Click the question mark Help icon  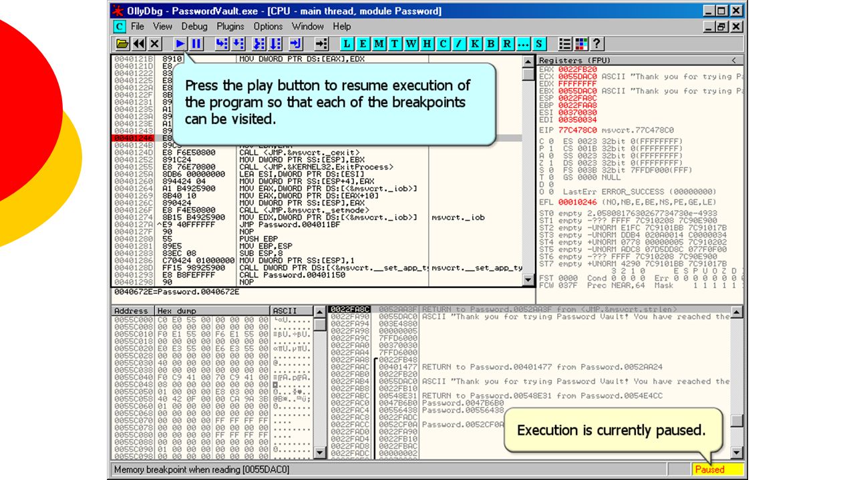(597, 43)
